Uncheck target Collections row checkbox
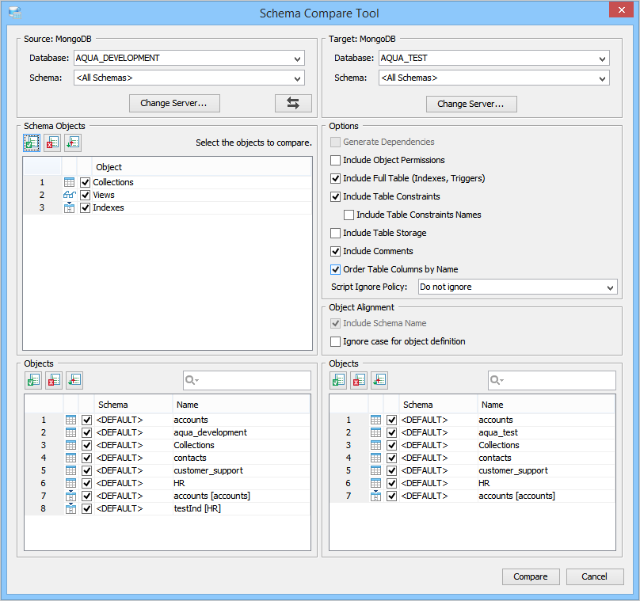This screenshot has height=601, width=640. tap(391, 445)
